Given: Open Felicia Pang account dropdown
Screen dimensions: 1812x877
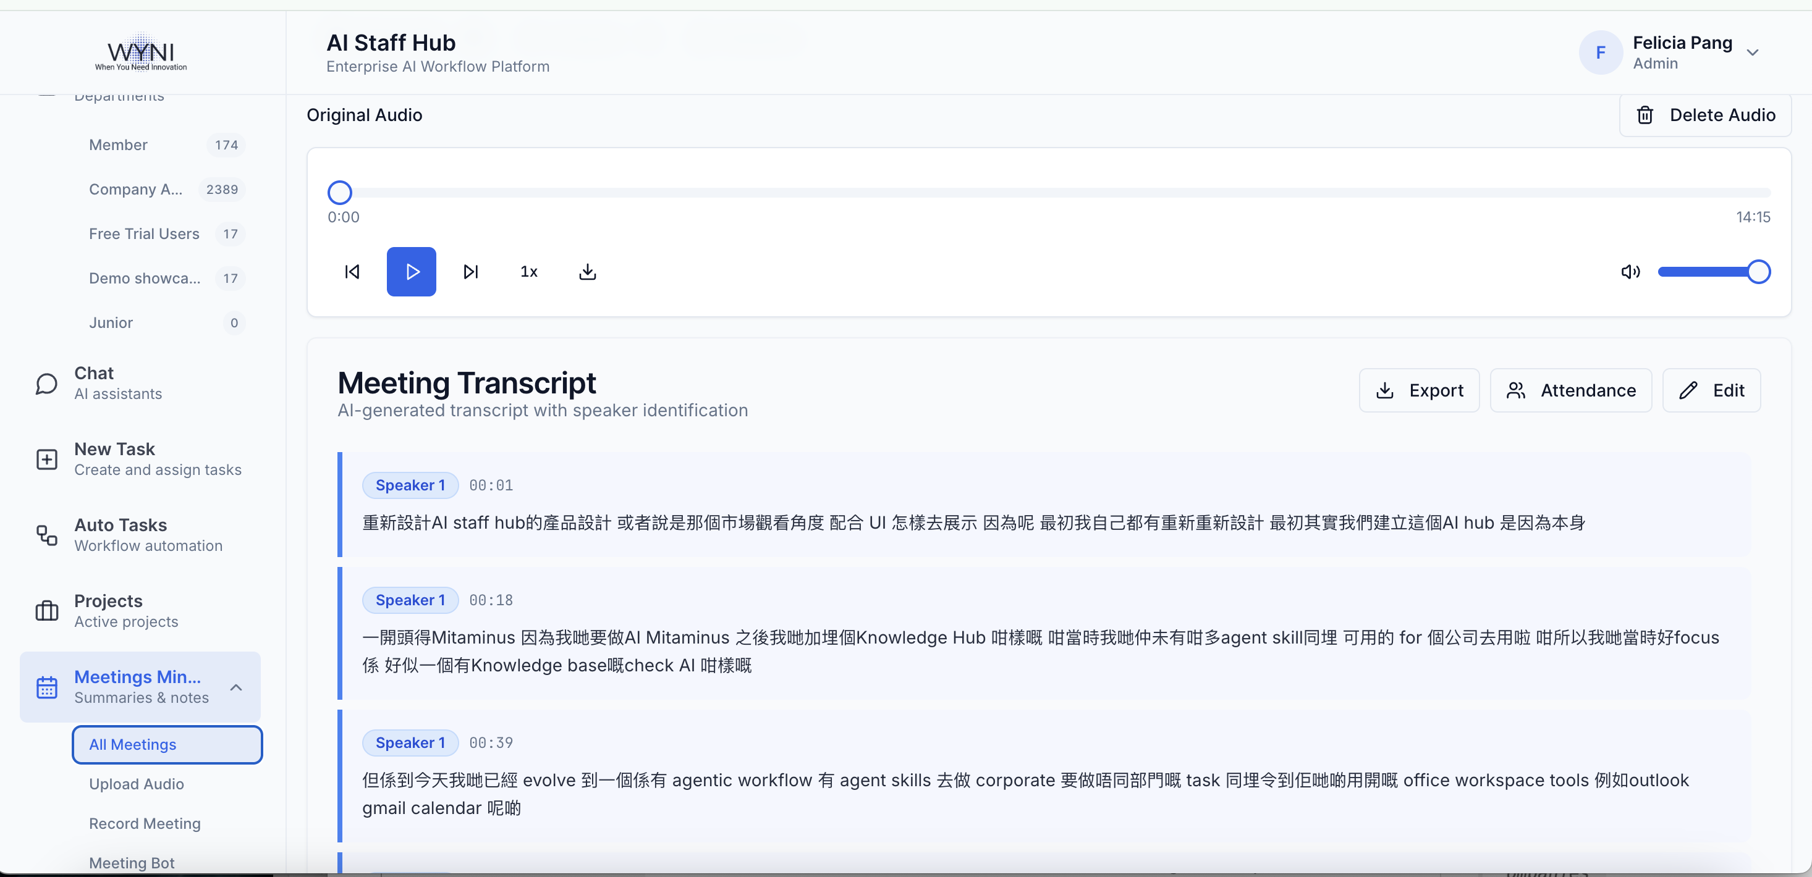Looking at the screenshot, I should [x=1752, y=52].
